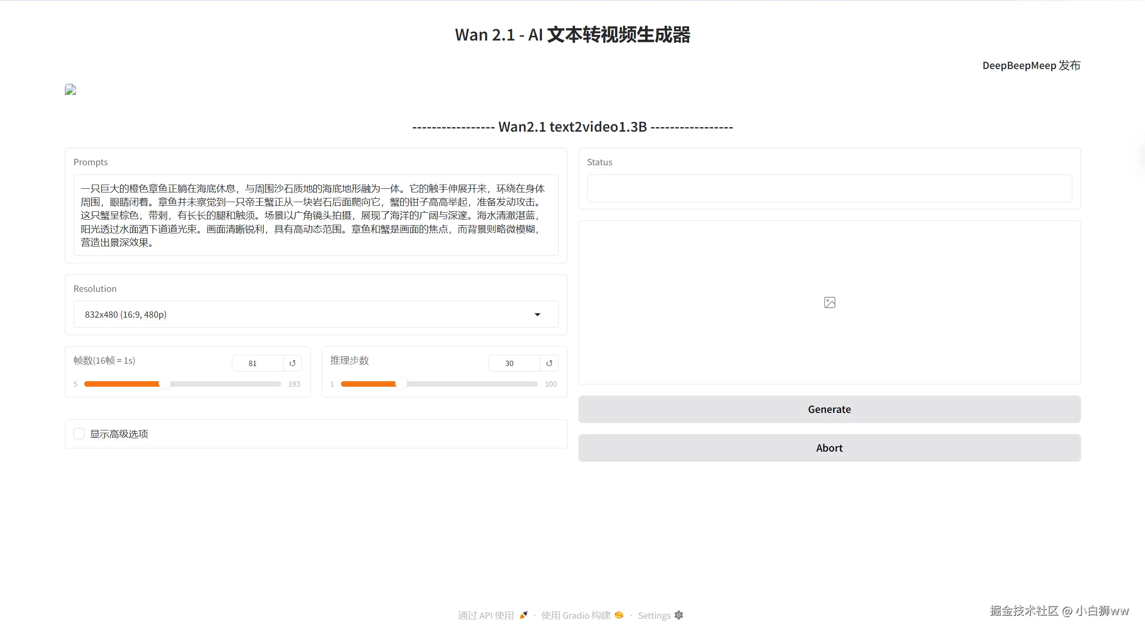Click the Gradio logo icon in footer
The width and height of the screenshot is (1145, 633).
619,615
